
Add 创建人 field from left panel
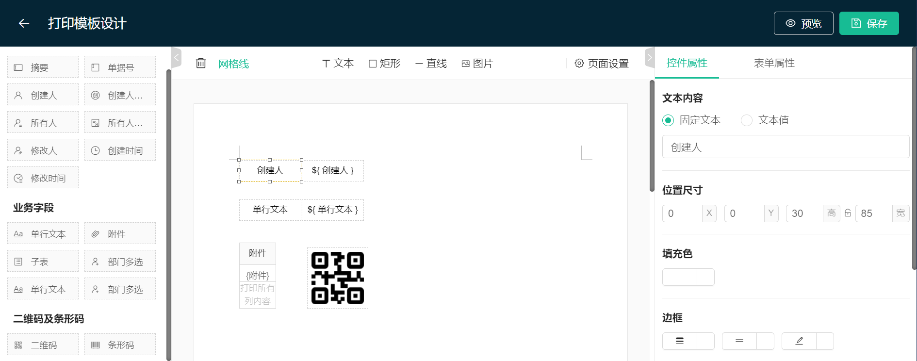[x=43, y=95]
